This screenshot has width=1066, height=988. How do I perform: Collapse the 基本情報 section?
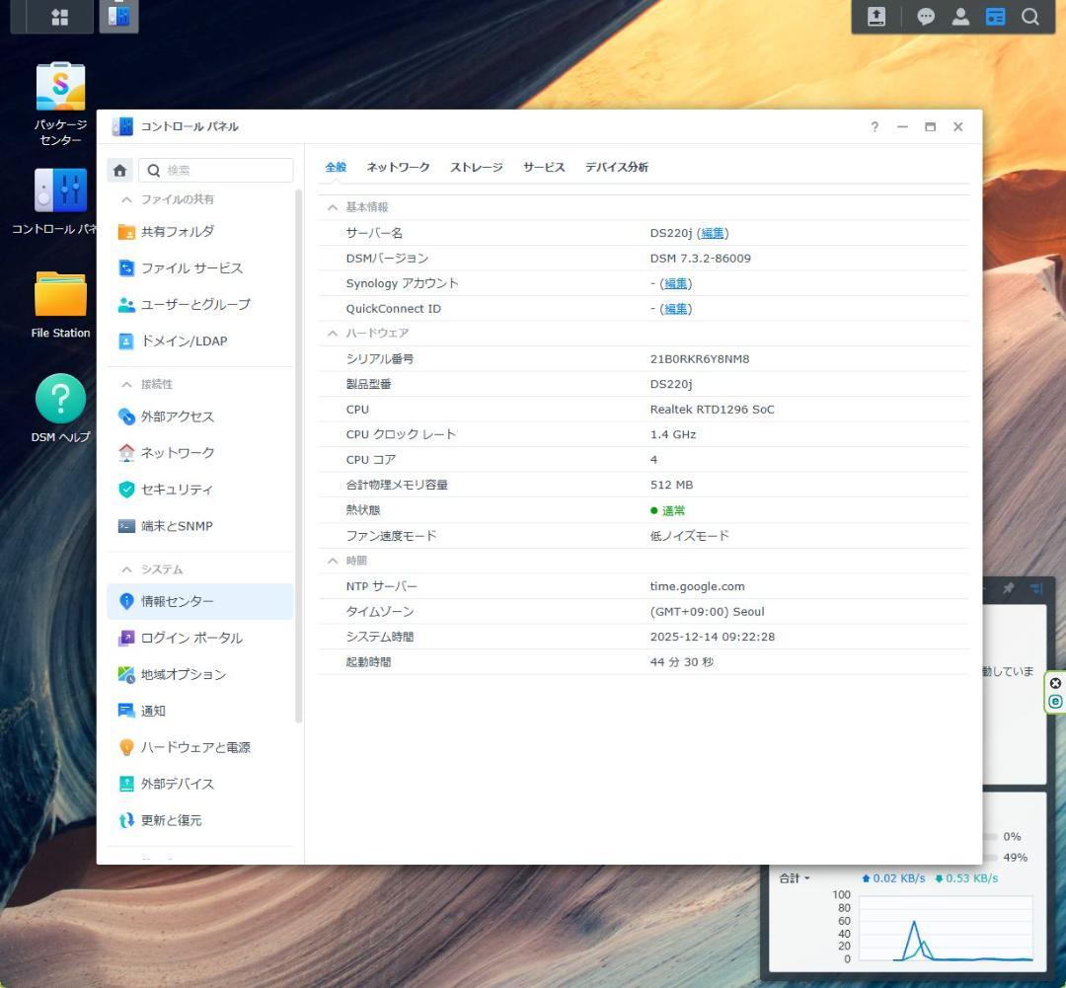click(333, 206)
